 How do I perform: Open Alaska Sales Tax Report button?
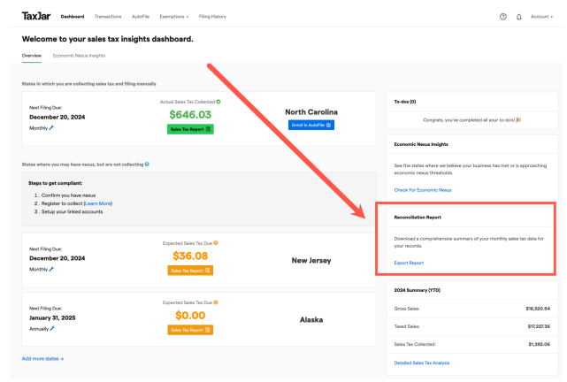tap(190, 330)
